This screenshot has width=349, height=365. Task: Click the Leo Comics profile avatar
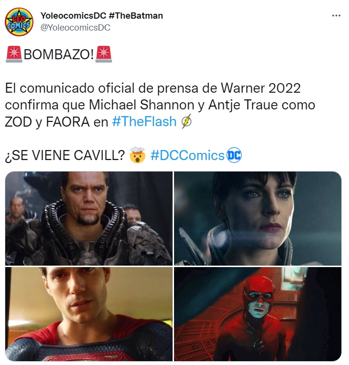pyautogui.click(x=19, y=22)
